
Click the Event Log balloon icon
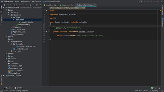click(x=152, y=88)
